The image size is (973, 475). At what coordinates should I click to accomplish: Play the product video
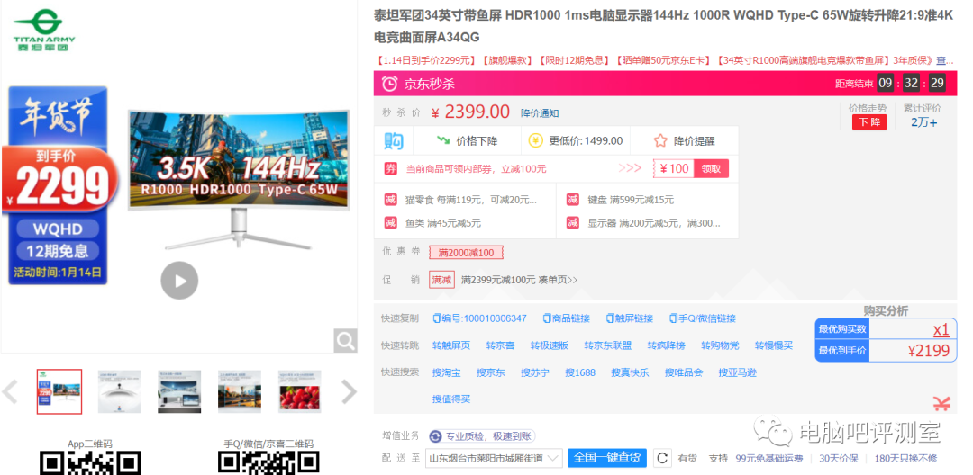(x=179, y=281)
